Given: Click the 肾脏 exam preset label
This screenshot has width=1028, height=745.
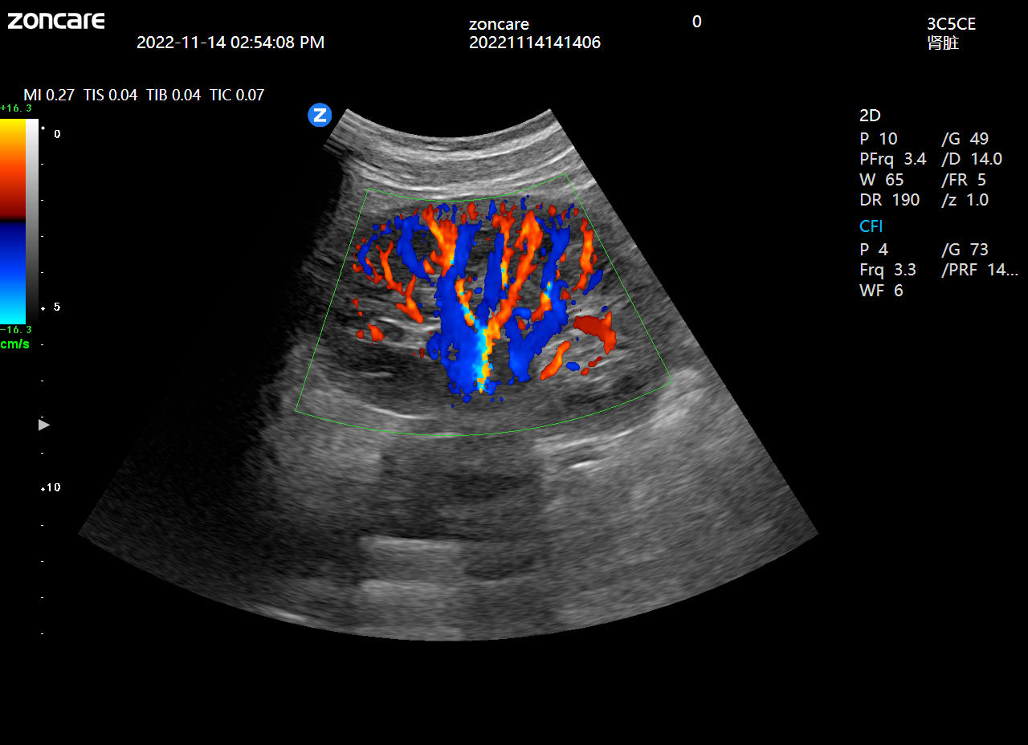Looking at the screenshot, I should tap(943, 43).
